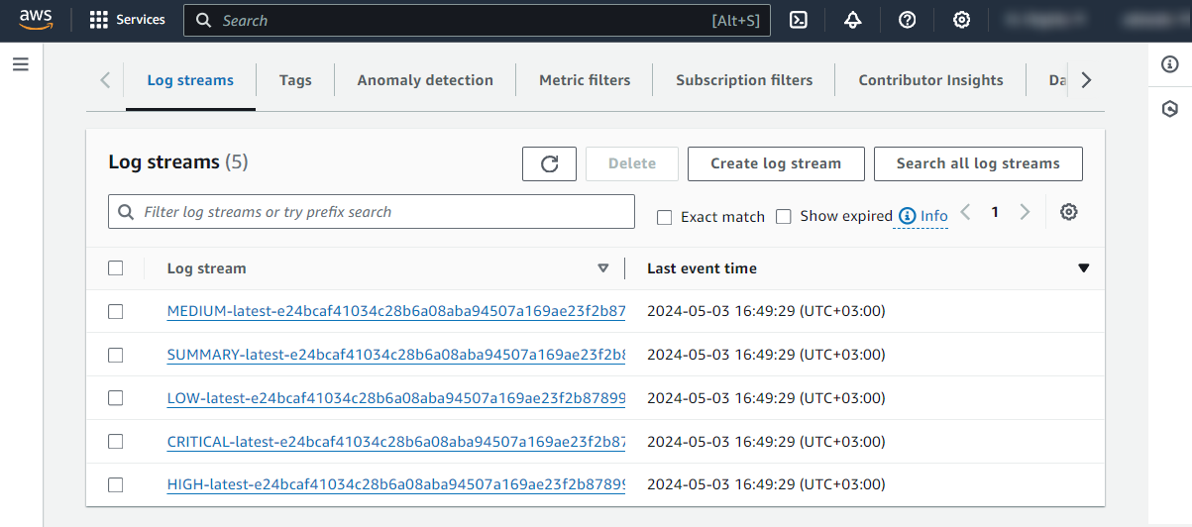Enable the Exact match checkbox
The height and width of the screenshot is (527, 1192).
[665, 217]
